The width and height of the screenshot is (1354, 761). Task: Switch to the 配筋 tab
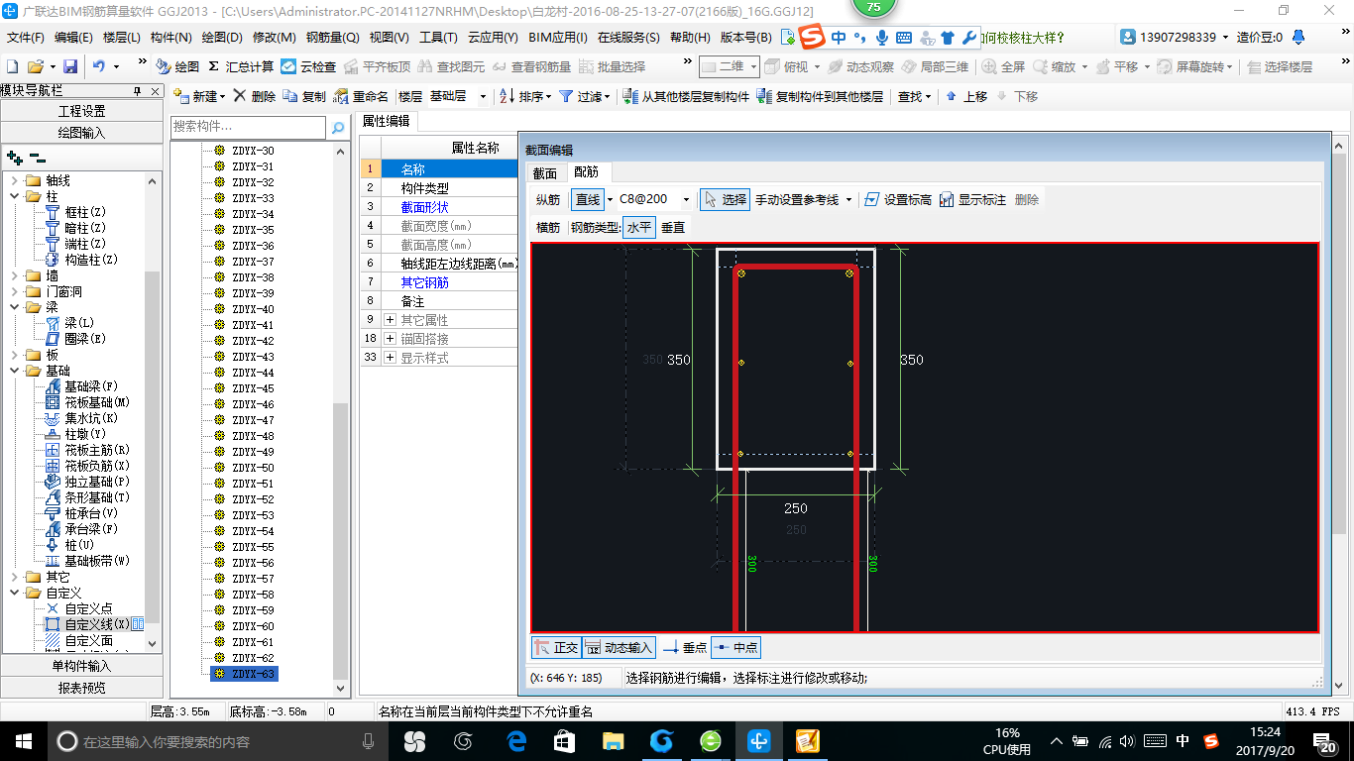(586, 172)
